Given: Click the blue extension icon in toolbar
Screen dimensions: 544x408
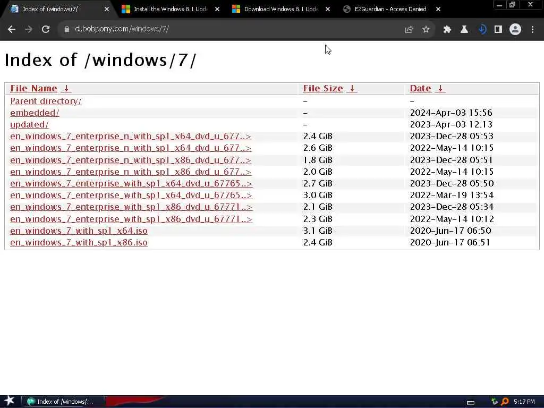Looking at the screenshot, I should pos(482,30).
